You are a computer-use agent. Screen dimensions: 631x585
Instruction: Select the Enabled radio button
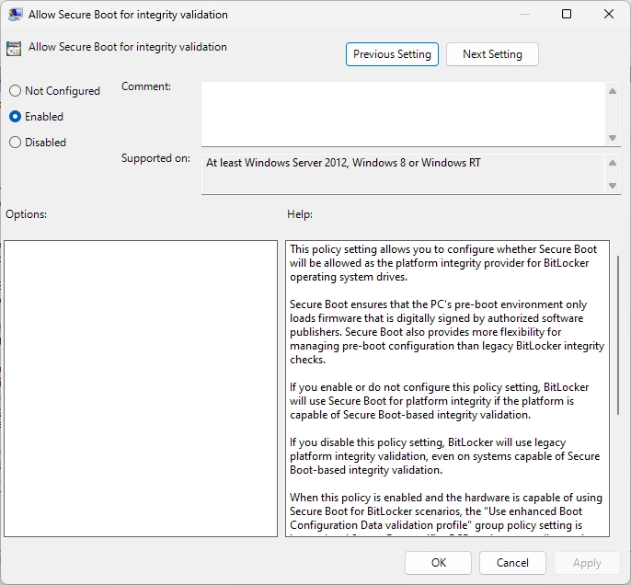click(x=15, y=117)
